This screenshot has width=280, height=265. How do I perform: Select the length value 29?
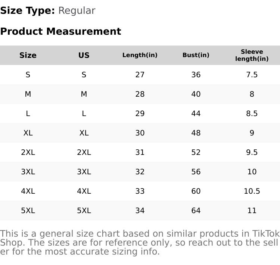[140, 113]
